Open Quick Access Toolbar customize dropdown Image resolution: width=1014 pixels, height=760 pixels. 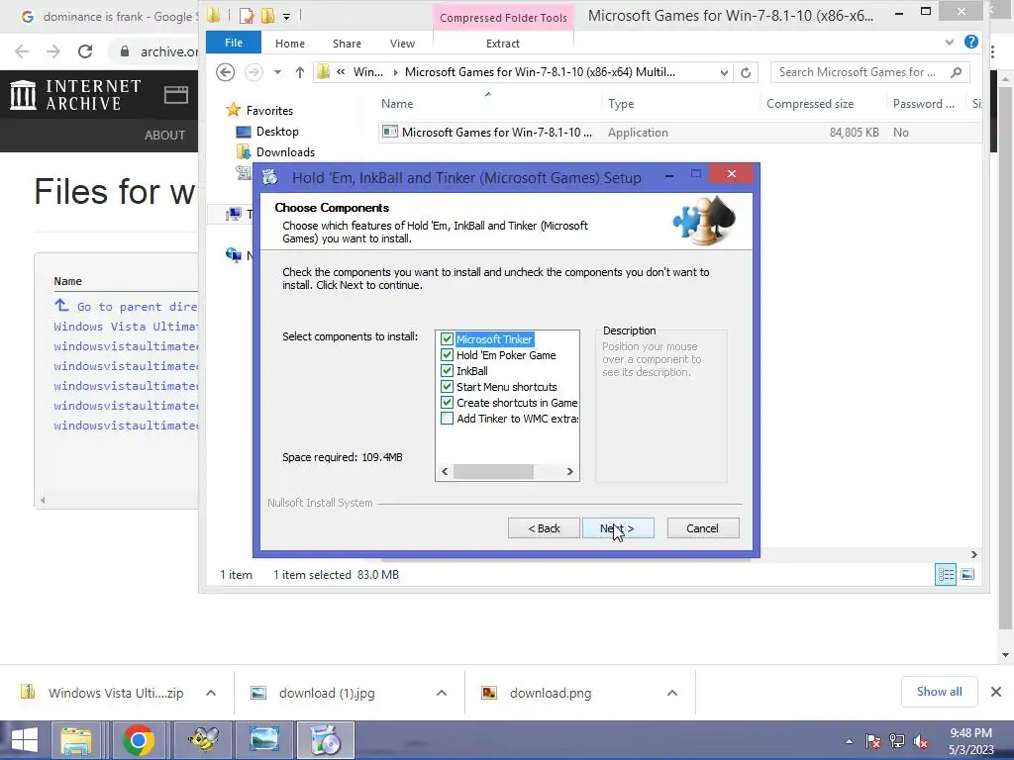pyautogui.click(x=286, y=16)
